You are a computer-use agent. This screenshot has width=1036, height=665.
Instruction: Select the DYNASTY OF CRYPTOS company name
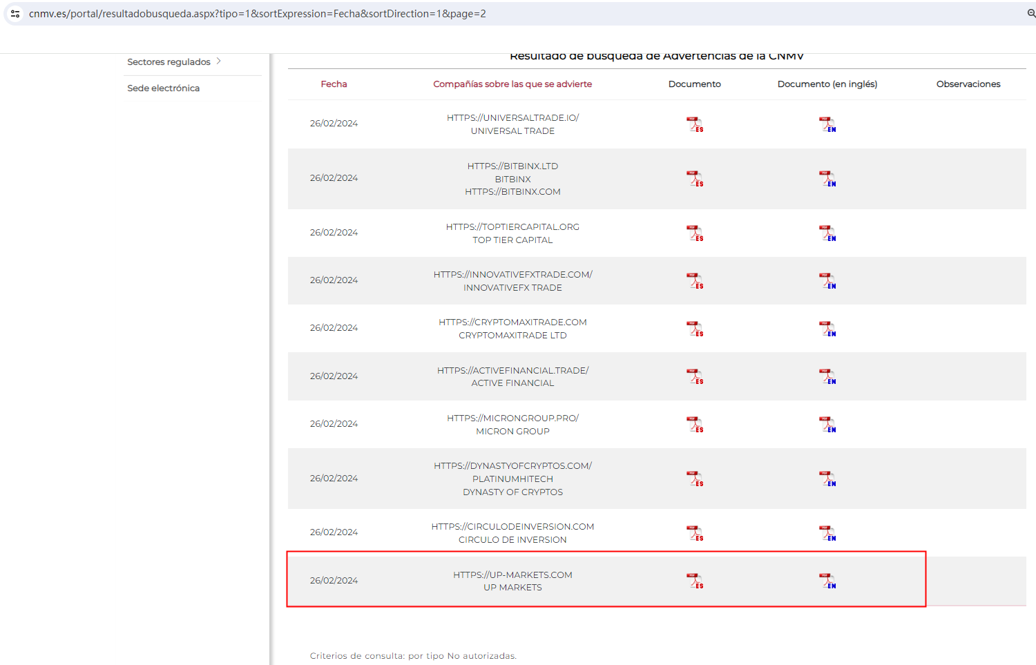point(512,492)
